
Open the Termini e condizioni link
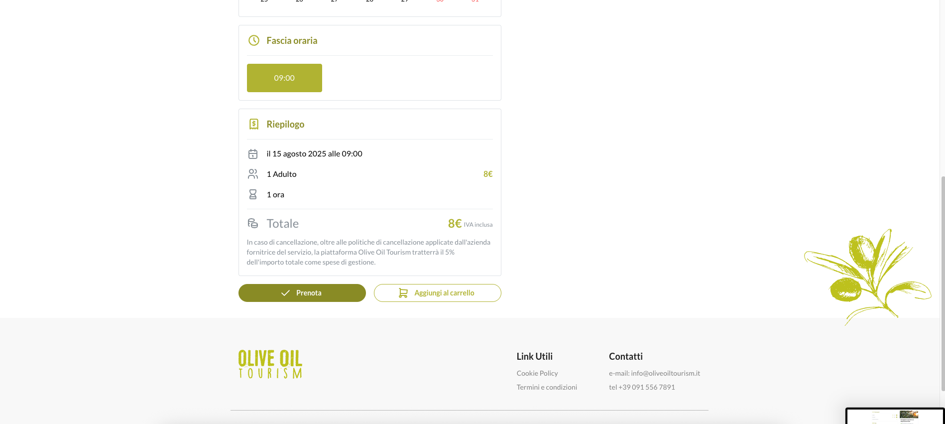point(547,387)
